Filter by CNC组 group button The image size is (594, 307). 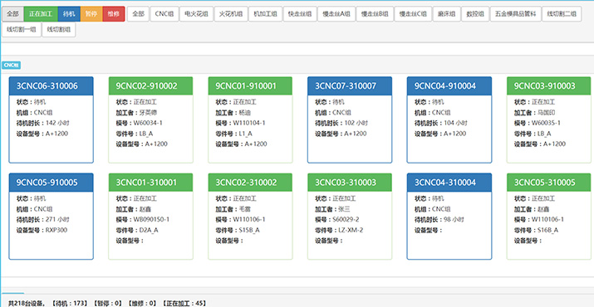[x=164, y=14]
